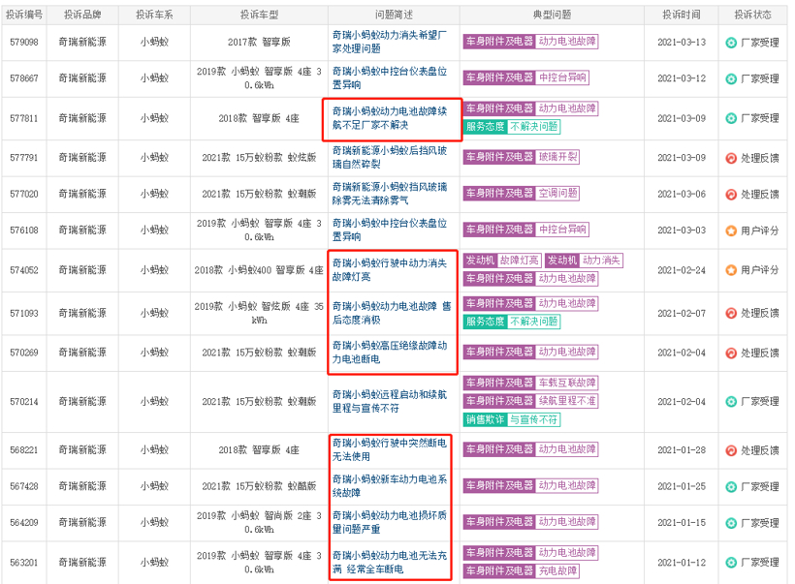Open complaint 奇瑞小蚂蚁动力电池无法充满 经常全车断电

coord(390,563)
